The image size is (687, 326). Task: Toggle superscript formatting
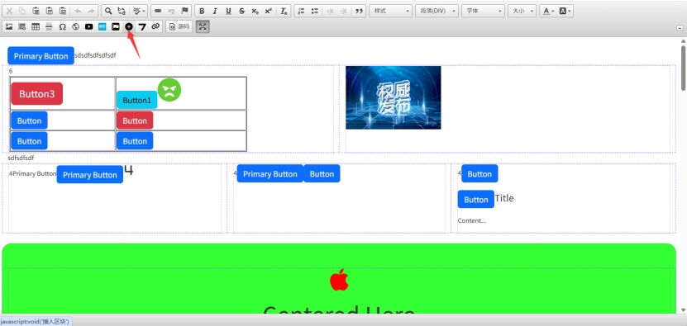[268, 11]
